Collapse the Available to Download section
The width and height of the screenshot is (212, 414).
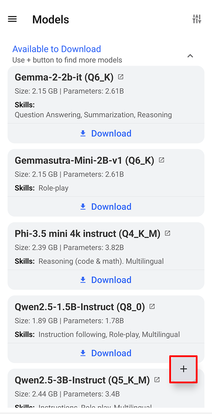[x=190, y=56]
